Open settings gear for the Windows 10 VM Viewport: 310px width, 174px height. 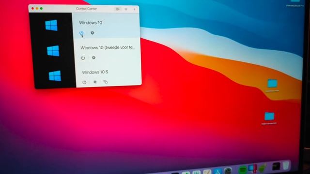93,33
